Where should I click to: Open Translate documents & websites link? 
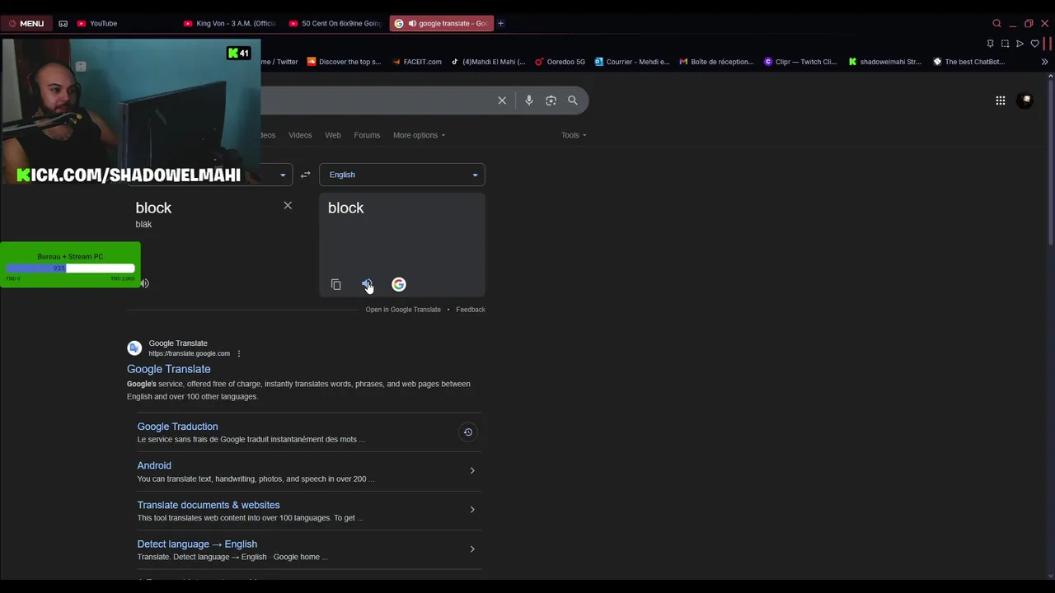pos(209,505)
